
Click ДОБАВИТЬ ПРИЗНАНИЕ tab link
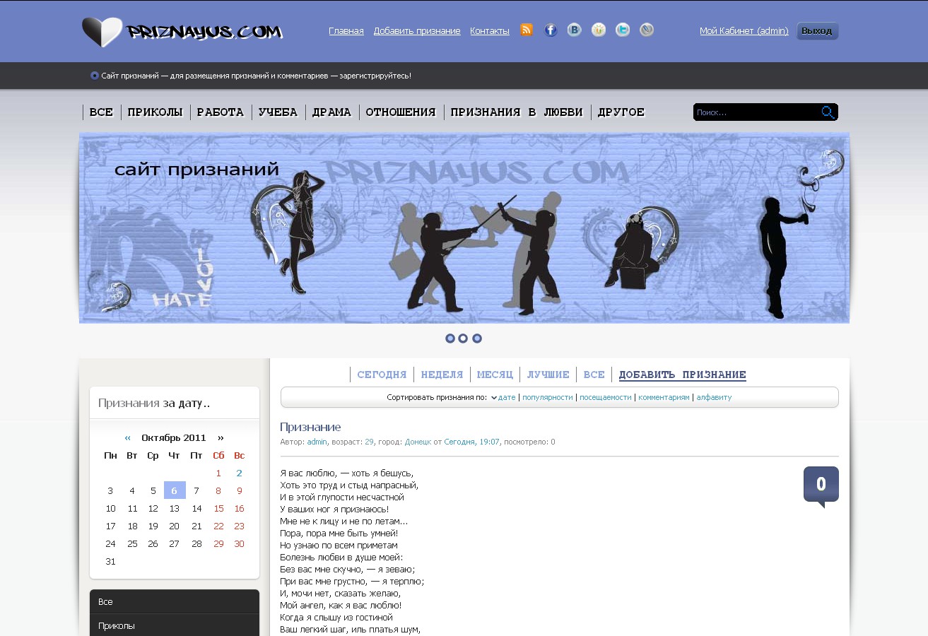click(683, 375)
